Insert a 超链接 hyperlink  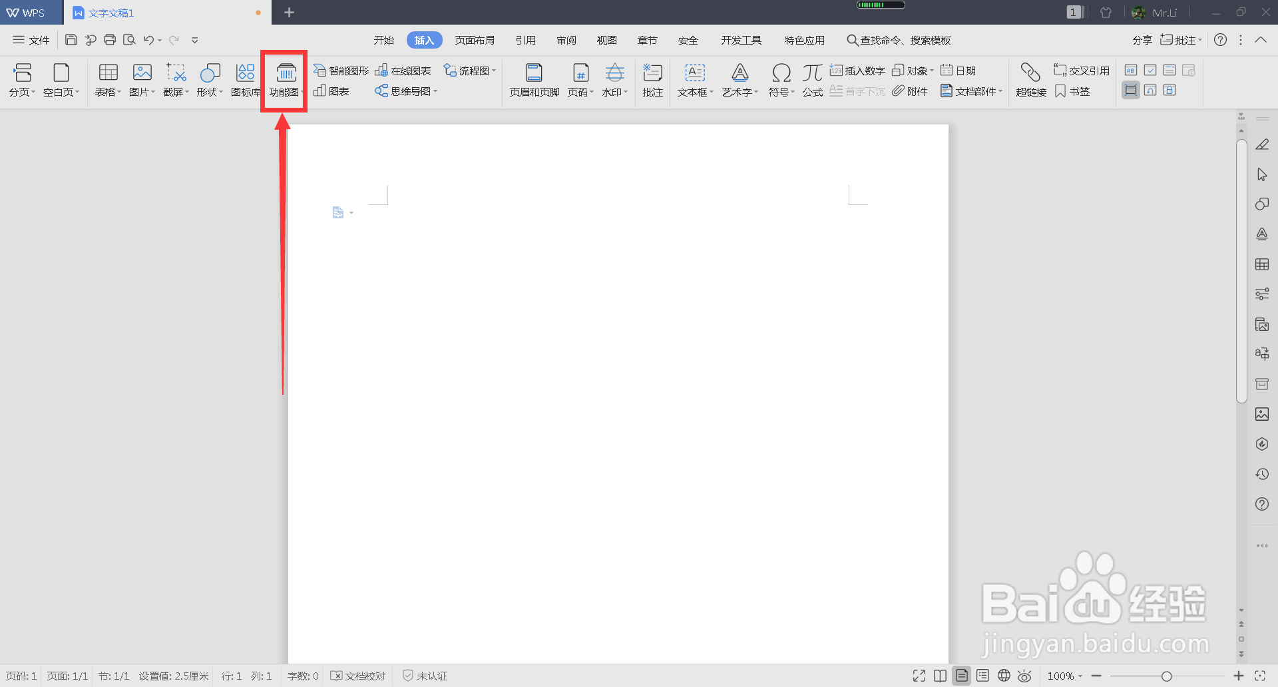click(1031, 80)
